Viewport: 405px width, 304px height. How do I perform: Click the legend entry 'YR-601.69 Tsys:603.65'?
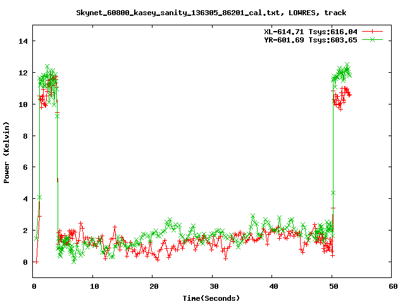click(x=311, y=40)
